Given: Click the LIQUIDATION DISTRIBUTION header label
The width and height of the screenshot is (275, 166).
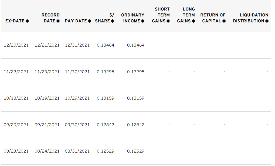Looking at the screenshot, I should tap(251, 18).
